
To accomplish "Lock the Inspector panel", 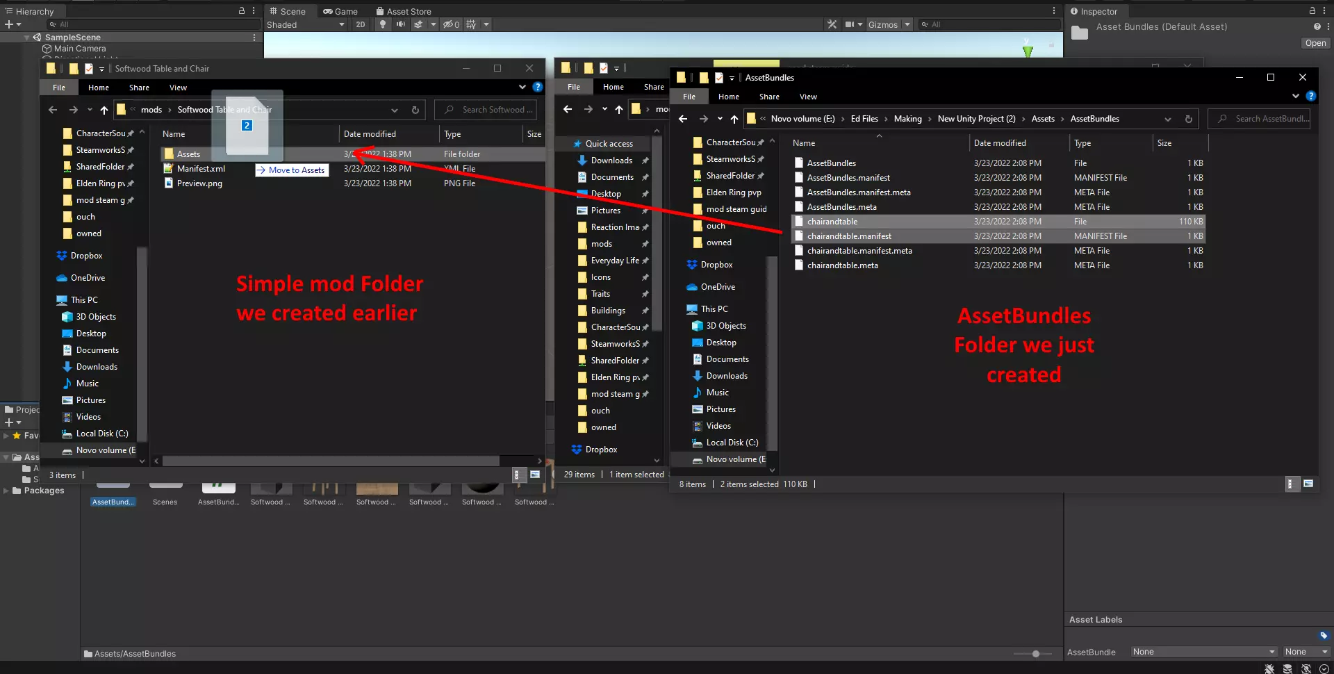I will [1312, 11].
